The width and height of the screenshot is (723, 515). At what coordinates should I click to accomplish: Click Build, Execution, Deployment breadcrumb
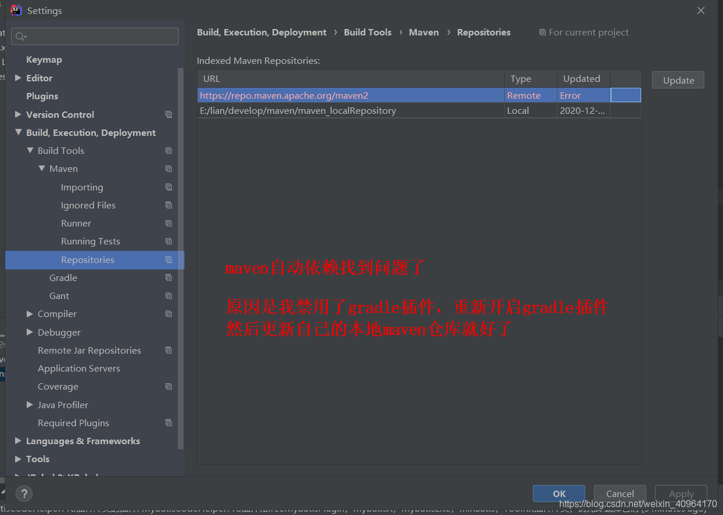(x=262, y=33)
